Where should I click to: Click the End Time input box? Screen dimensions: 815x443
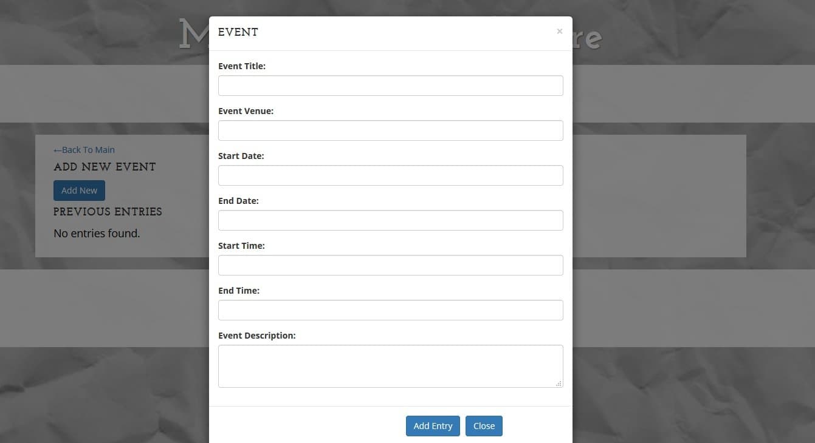click(390, 310)
